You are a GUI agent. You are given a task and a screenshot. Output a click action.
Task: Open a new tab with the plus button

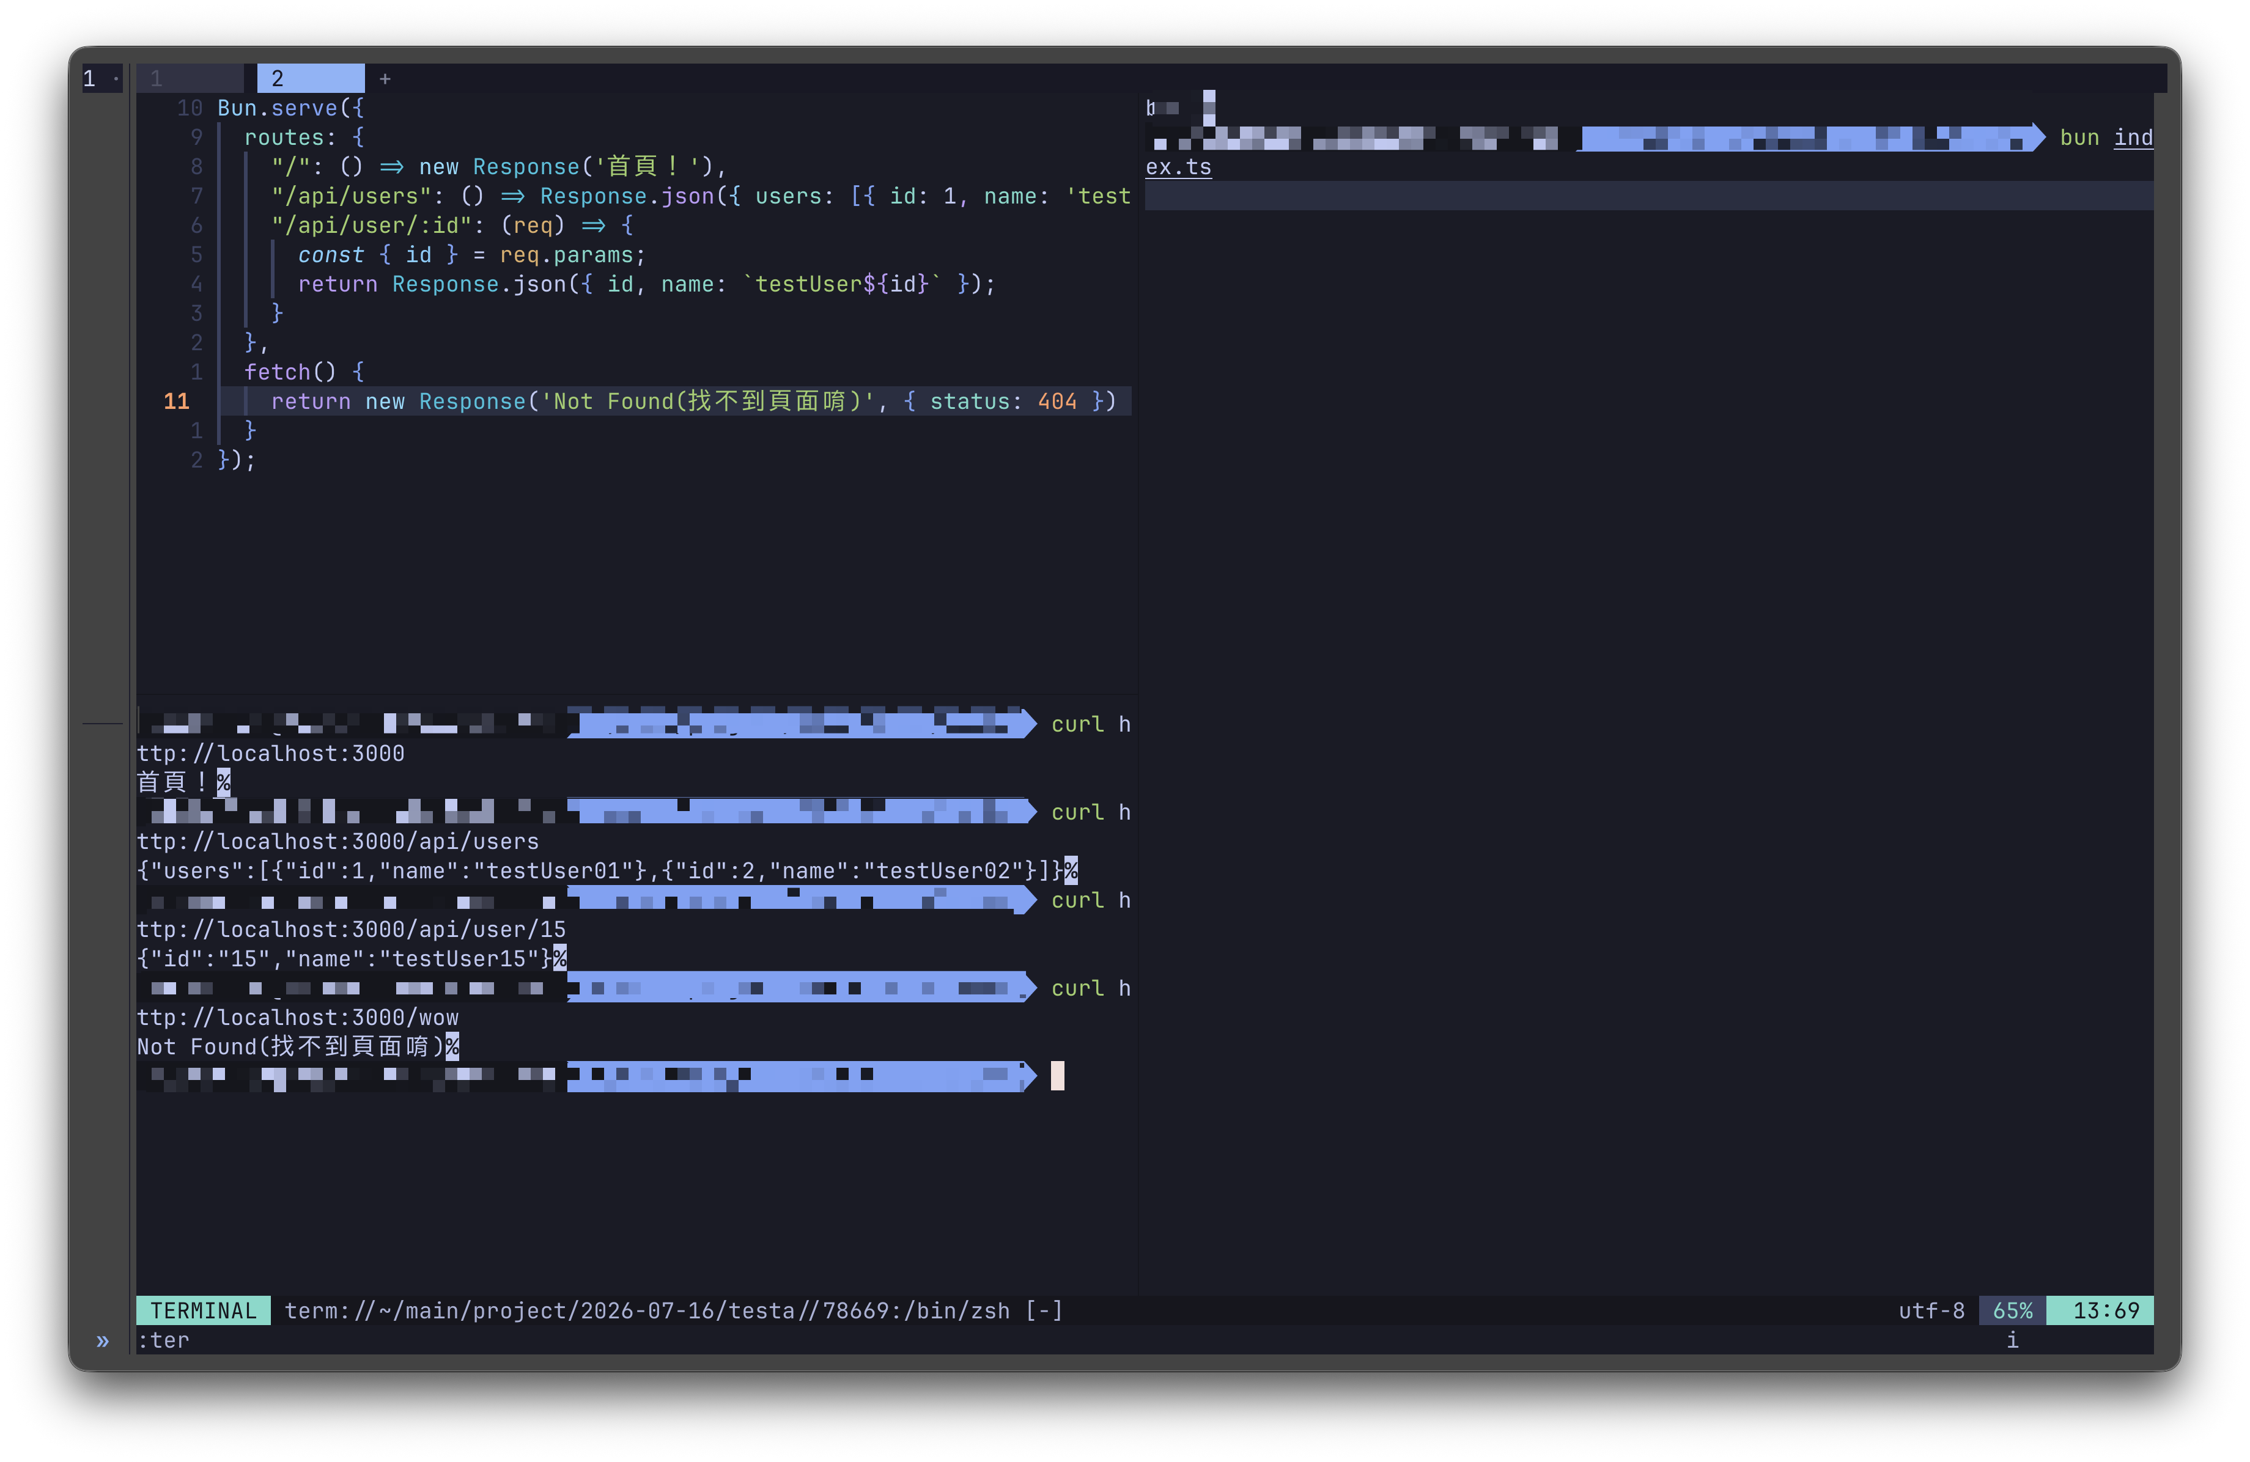pos(385,79)
